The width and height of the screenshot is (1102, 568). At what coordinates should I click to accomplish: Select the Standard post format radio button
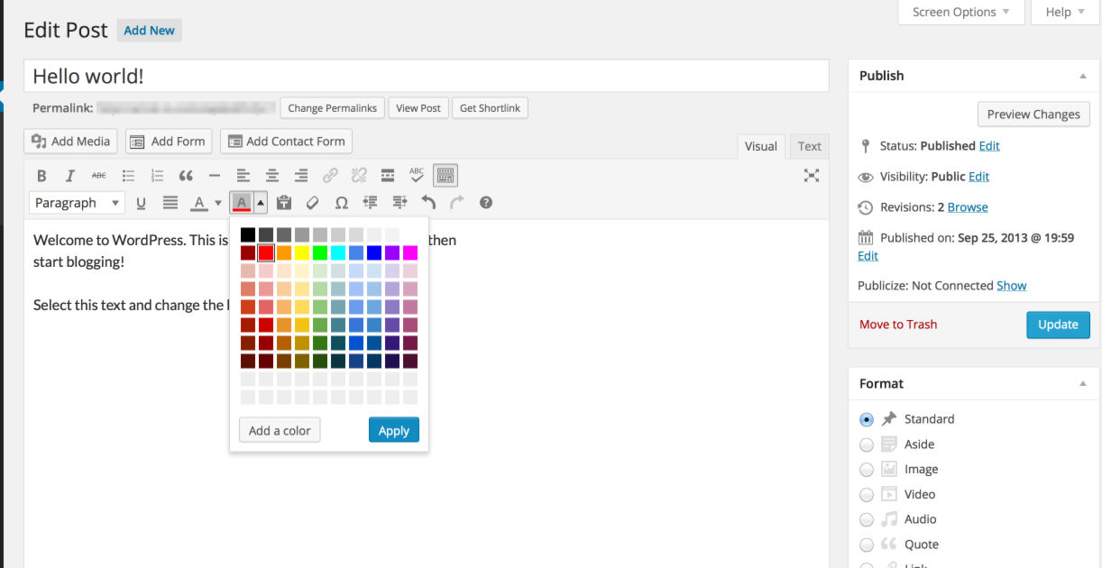pos(867,419)
